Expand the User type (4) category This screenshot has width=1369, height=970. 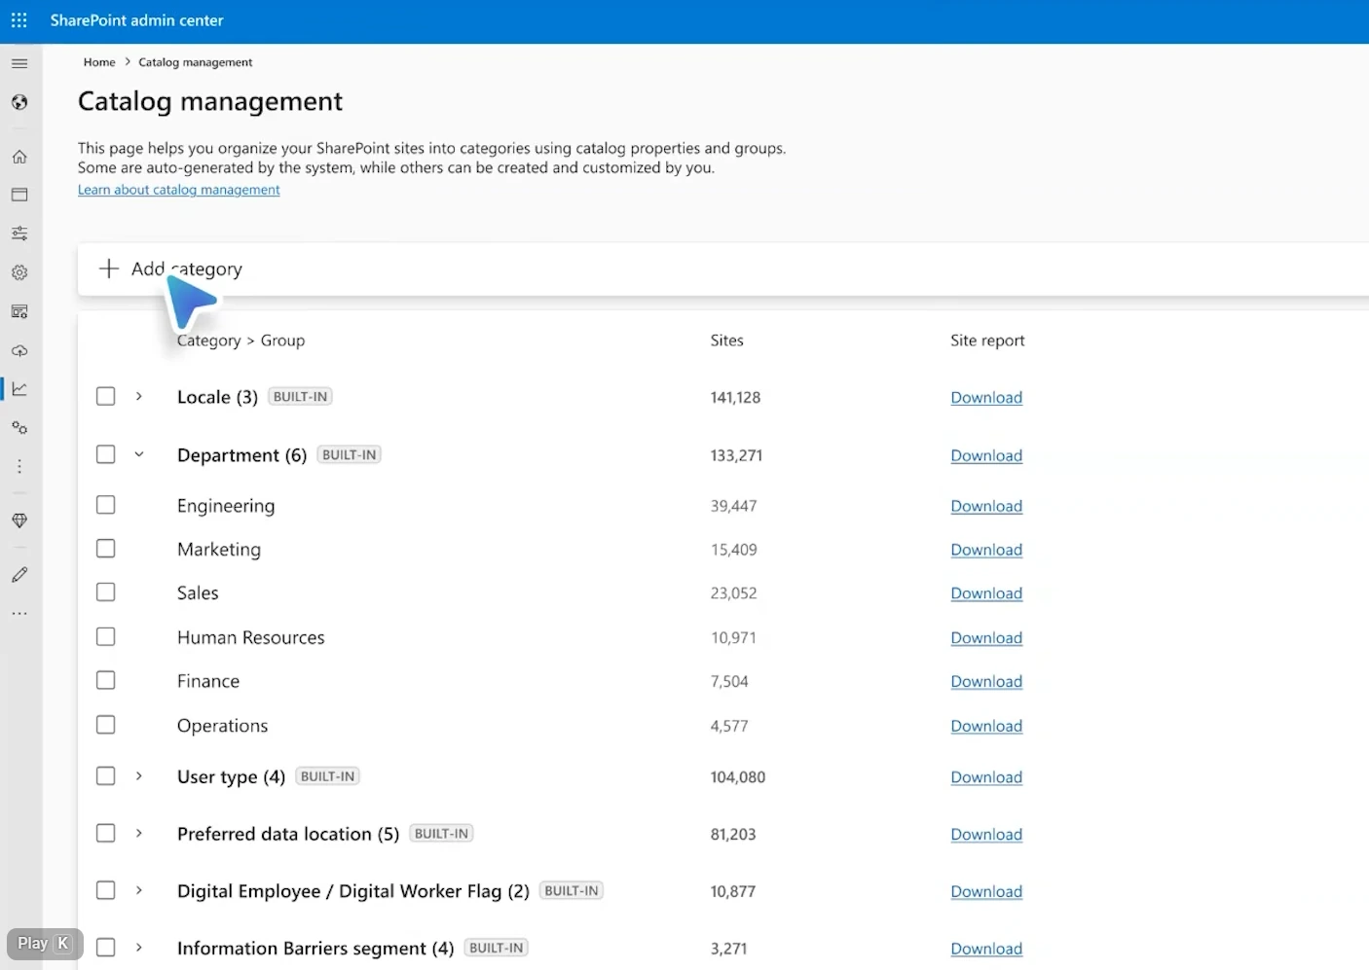[139, 776]
